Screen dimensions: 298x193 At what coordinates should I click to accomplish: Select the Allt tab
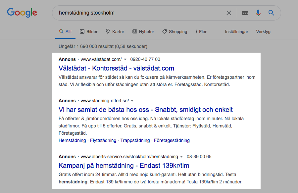[65, 31]
